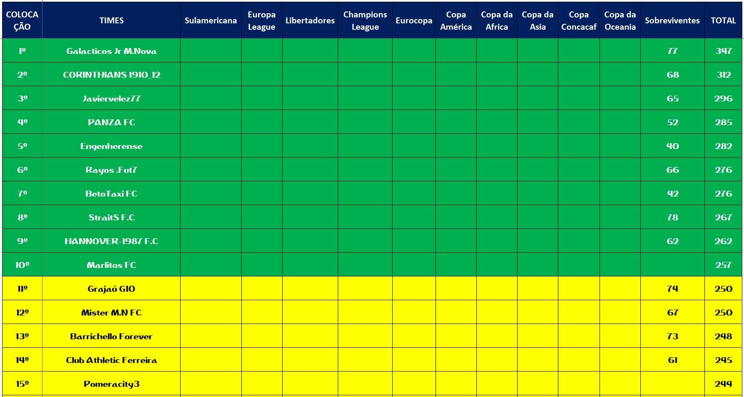Select the Sobreviventes column header
744x397 pixels.
pos(672,20)
